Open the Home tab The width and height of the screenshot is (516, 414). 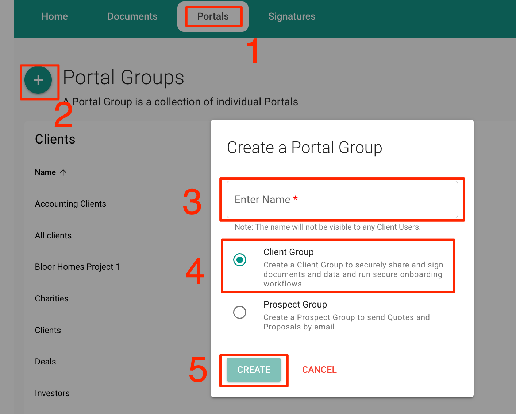[55, 16]
